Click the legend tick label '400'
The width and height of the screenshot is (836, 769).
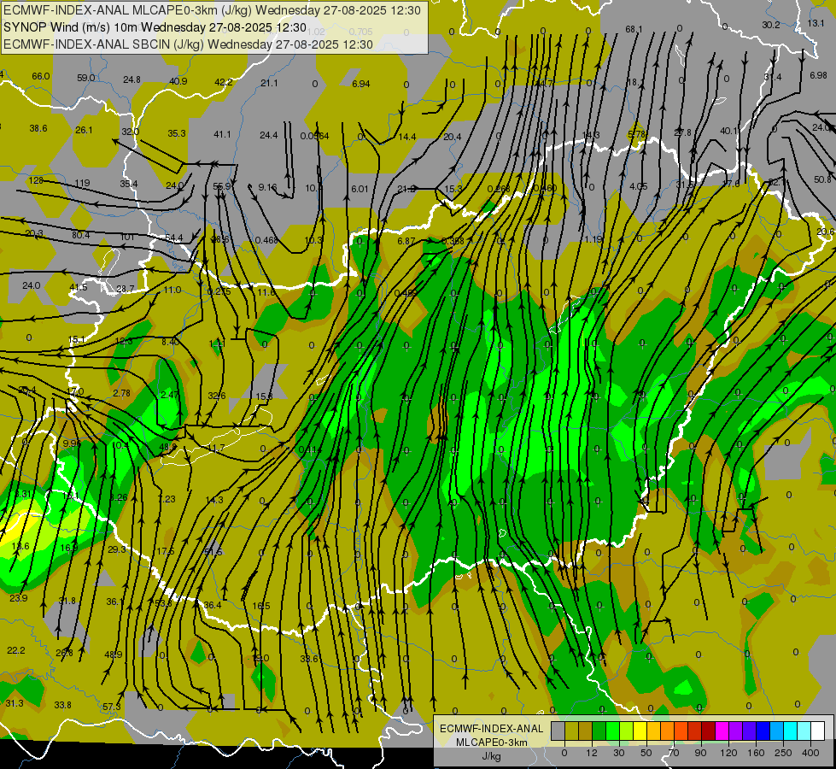pyautogui.click(x=810, y=753)
